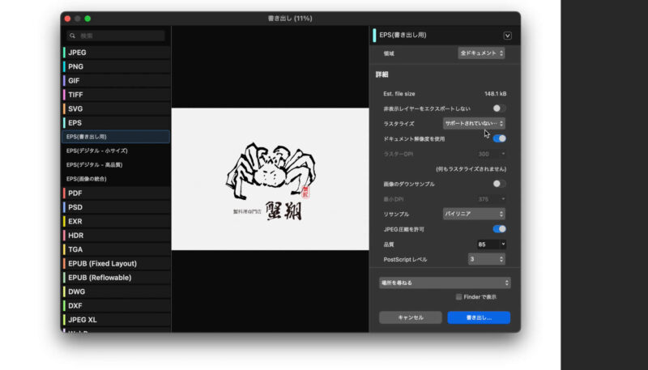
Task: Open the 場所を尋ねる destination dropdown
Action: [x=445, y=283]
